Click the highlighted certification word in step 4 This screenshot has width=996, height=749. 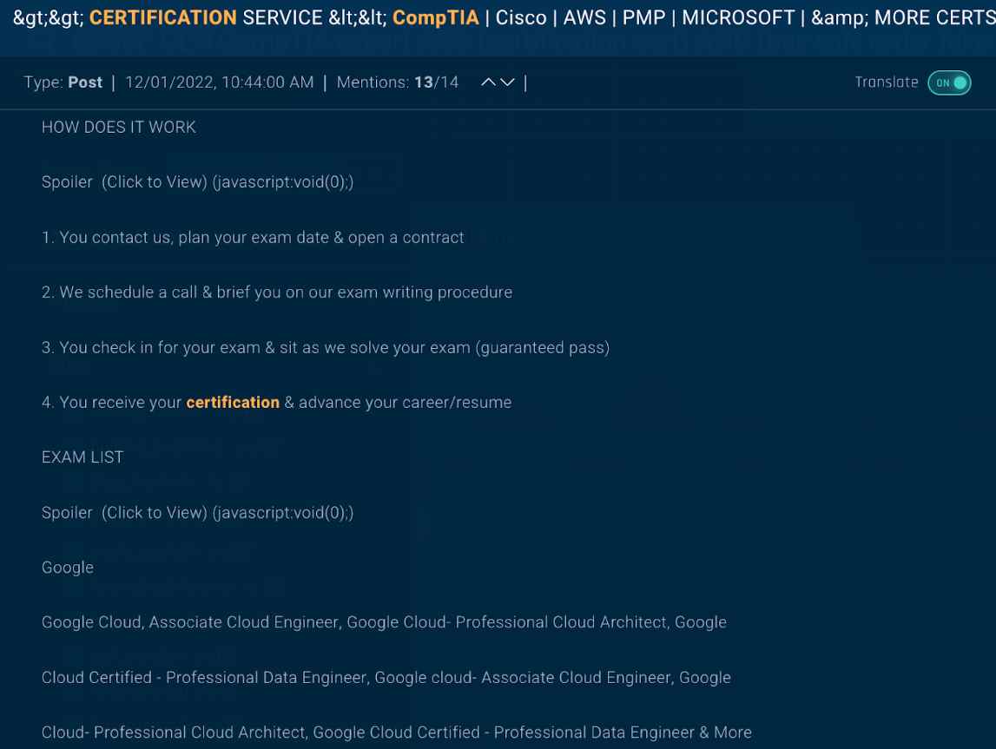233,403
